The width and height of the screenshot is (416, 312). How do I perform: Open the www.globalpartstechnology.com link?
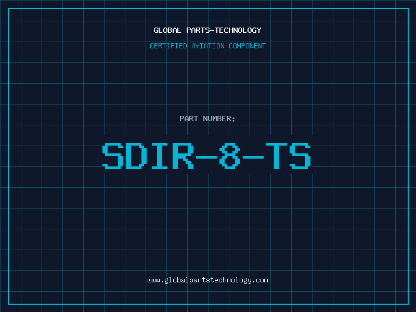pyautogui.click(x=207, y=280)
